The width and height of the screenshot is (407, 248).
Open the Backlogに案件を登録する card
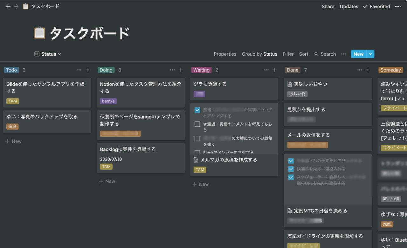141,158
